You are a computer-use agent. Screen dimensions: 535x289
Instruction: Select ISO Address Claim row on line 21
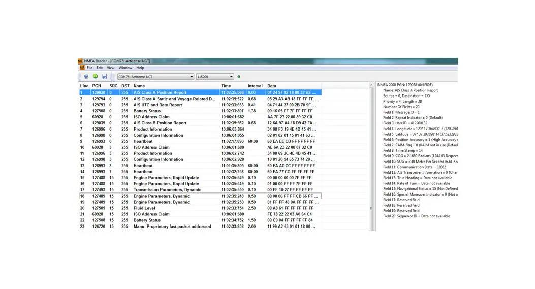coord(200,214)
